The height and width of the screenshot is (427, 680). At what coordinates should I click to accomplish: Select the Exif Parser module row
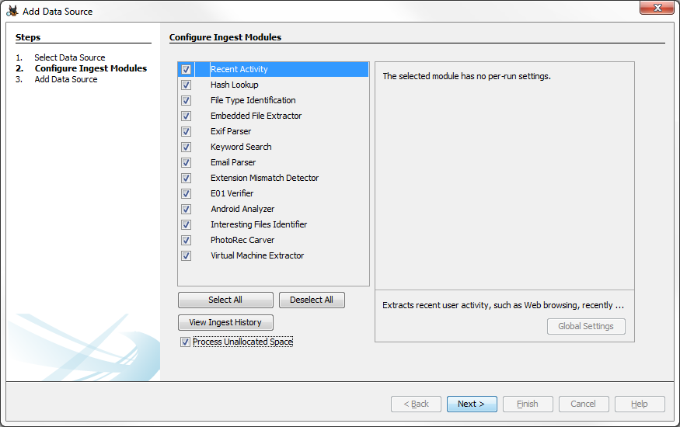point(231,132)
